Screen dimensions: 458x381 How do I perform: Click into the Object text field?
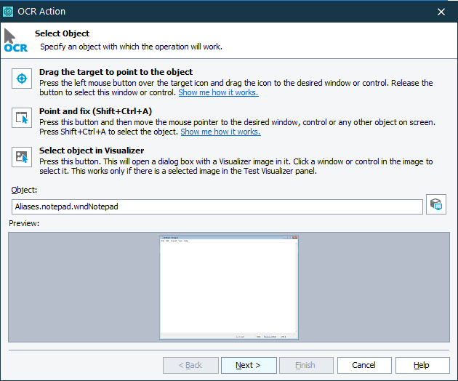(x=217, y=206)
